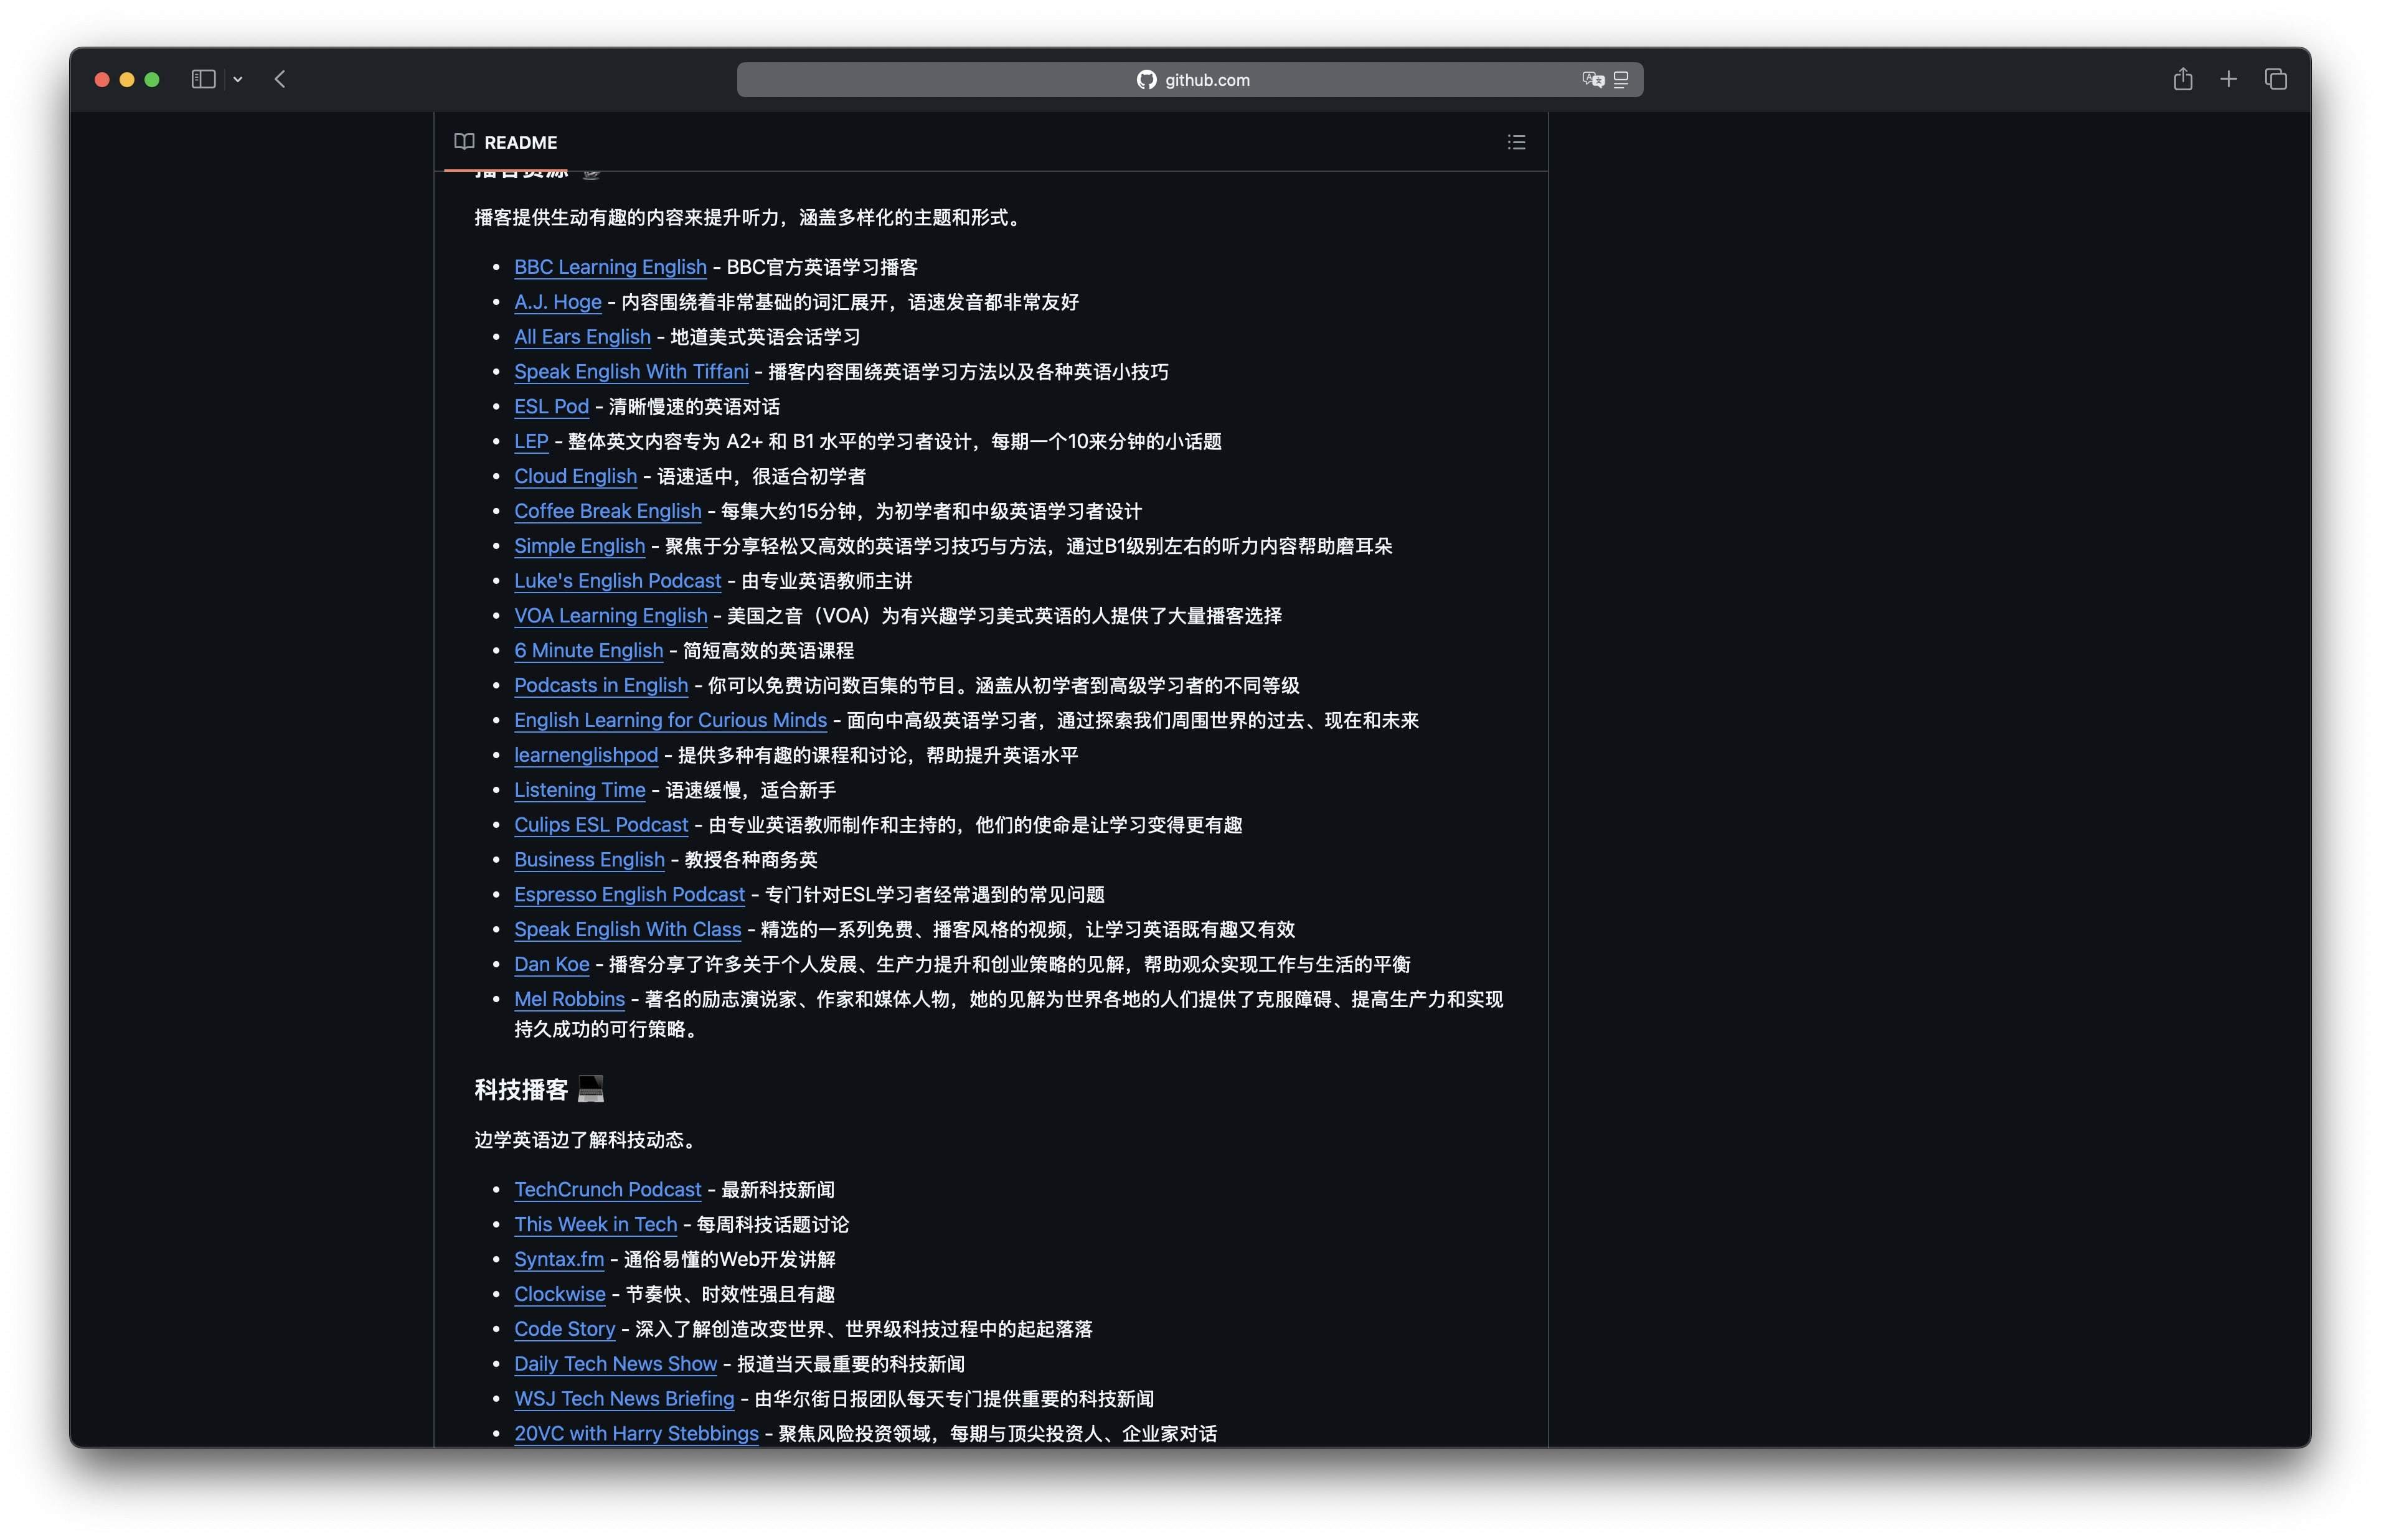Open the TechCrunch Podcast link
Viewport: 2381px width, 1540px height.
(607, 1190)
